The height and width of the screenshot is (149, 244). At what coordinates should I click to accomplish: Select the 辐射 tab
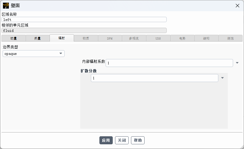coord(62,38)
